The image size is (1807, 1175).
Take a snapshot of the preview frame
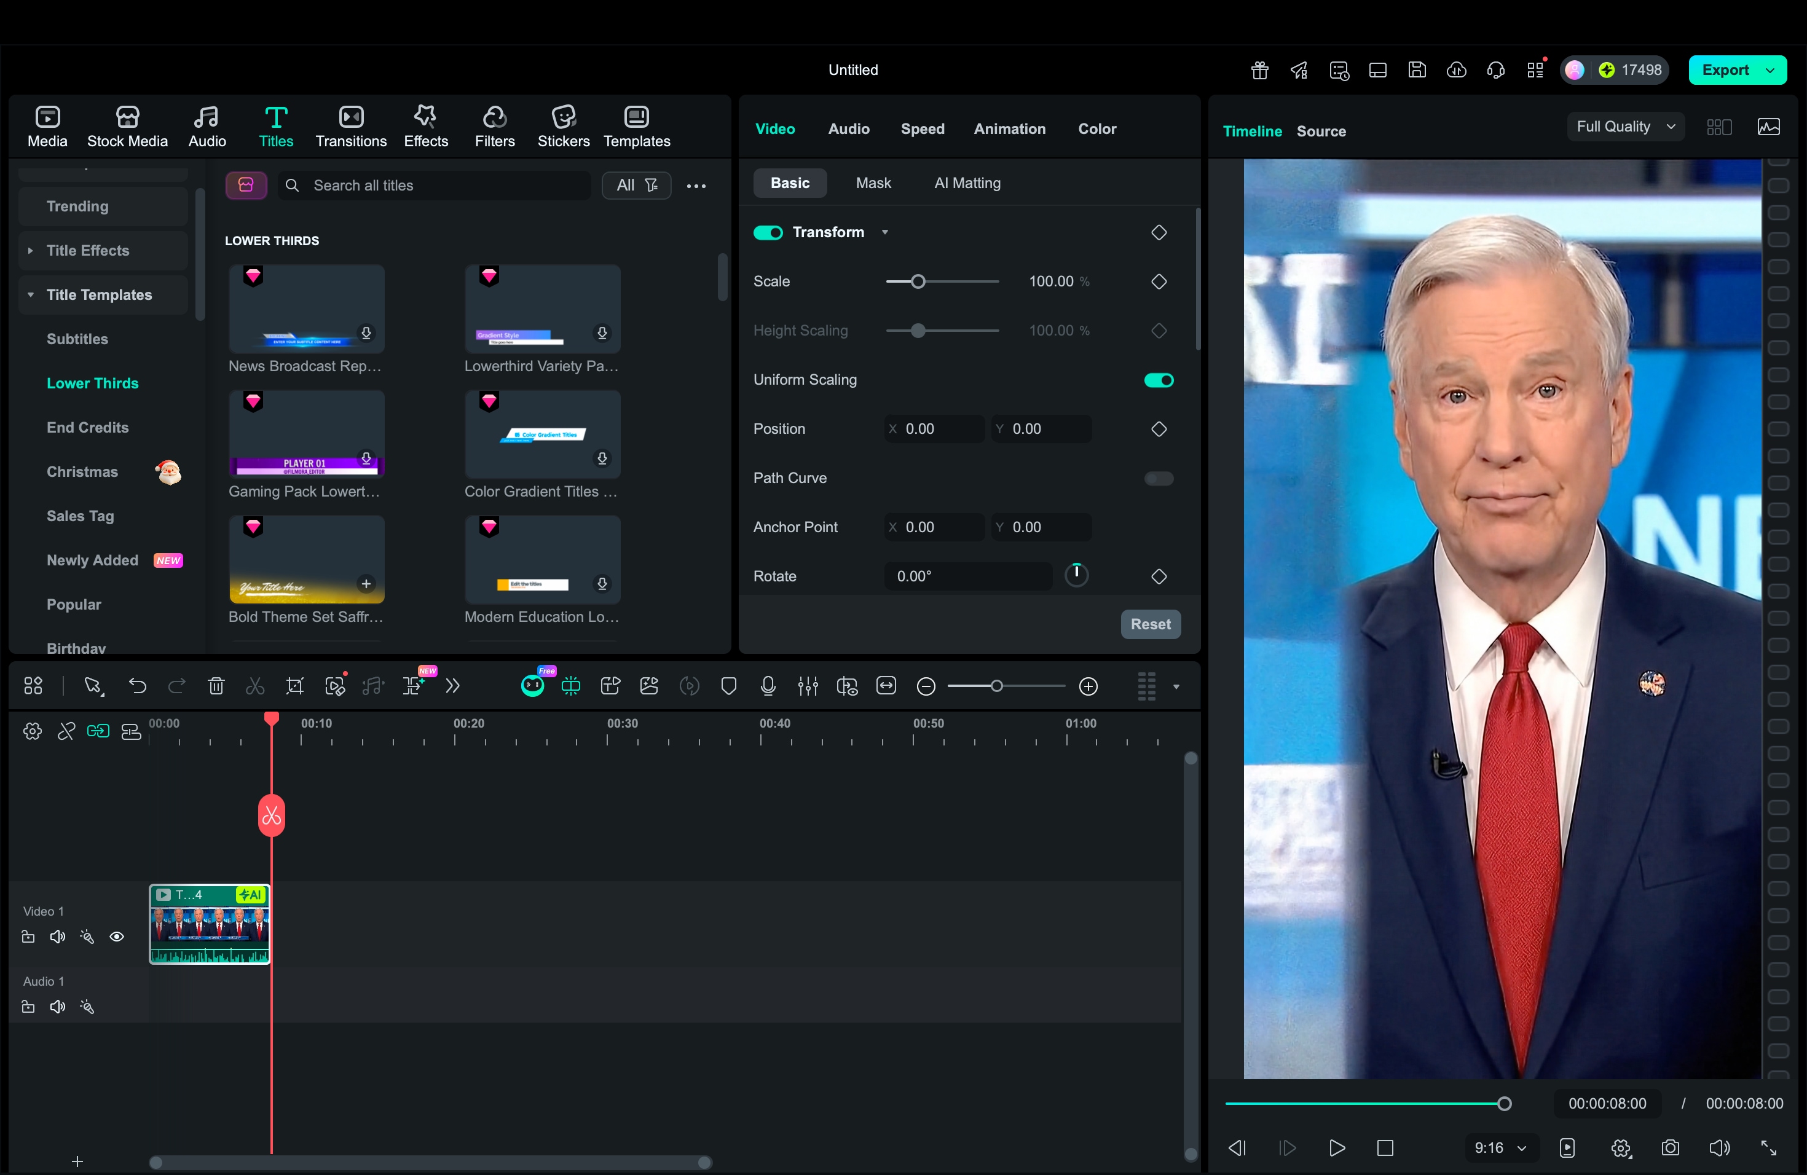point(1671,1149)
